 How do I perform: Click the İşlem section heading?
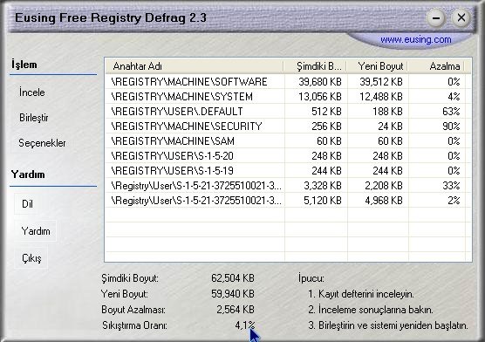point(24,65)
